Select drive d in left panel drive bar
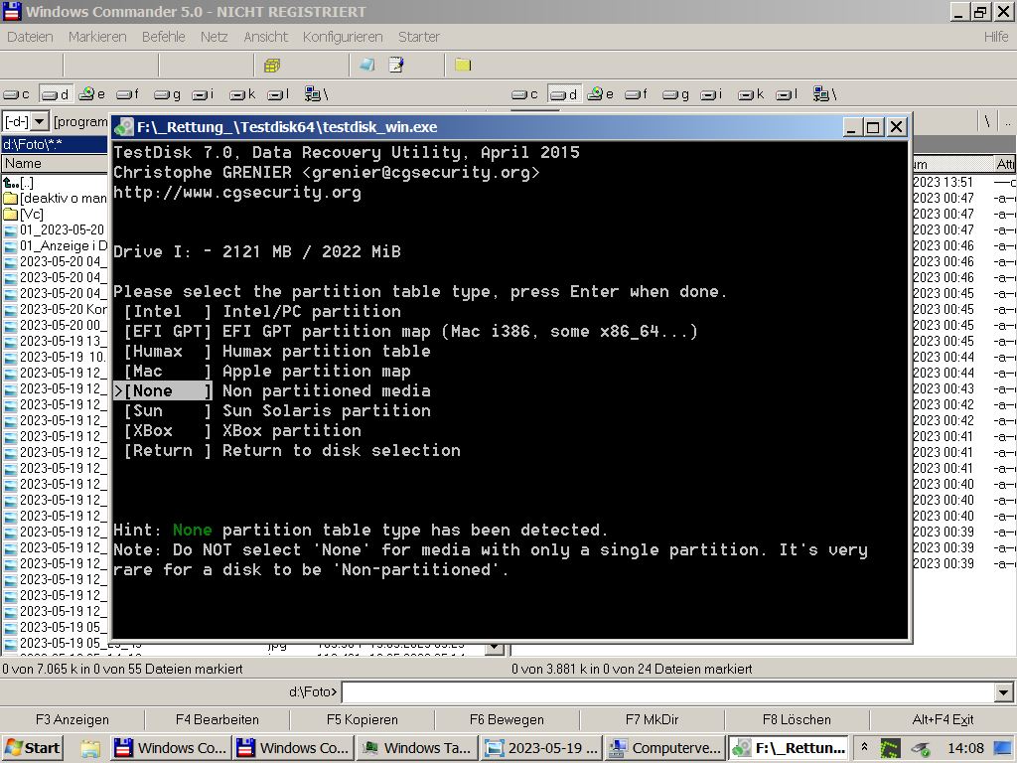This screenshot has width=1017, height=763. coord(56,94)
